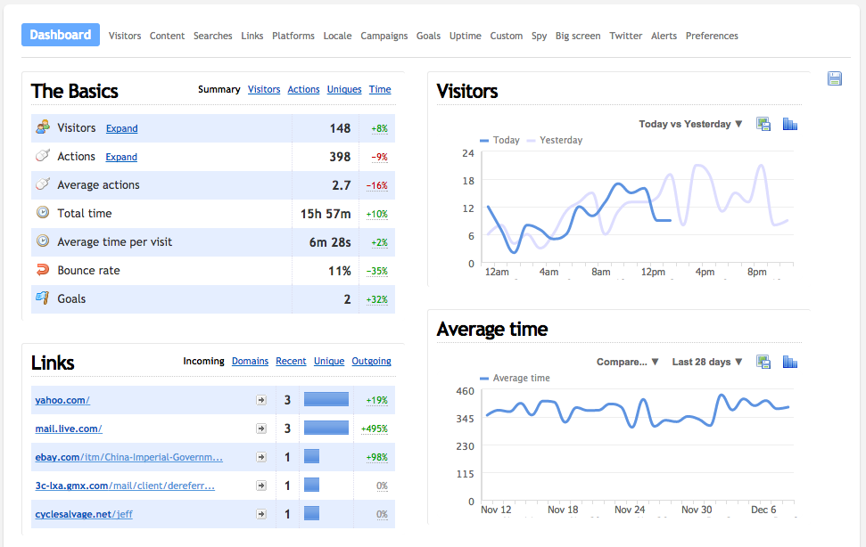Click the people icon beside Visitors

tap(42, 127)
